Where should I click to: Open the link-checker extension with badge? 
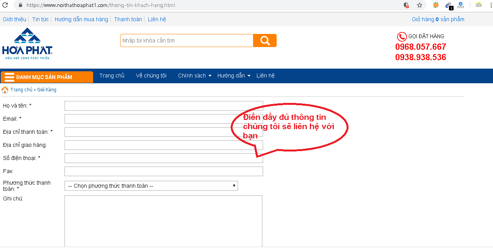(x=448, y=5)
